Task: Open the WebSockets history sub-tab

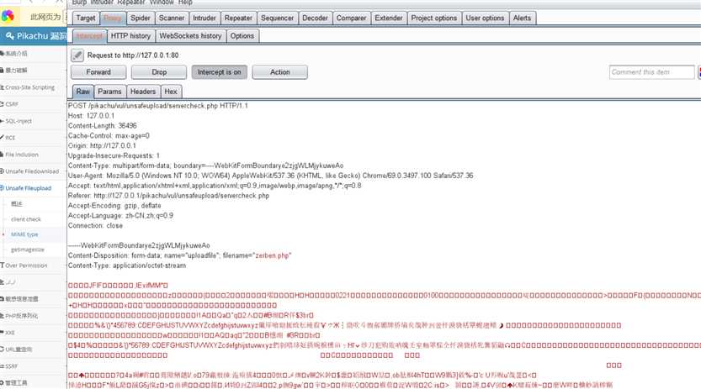Action: pos(190,35)
